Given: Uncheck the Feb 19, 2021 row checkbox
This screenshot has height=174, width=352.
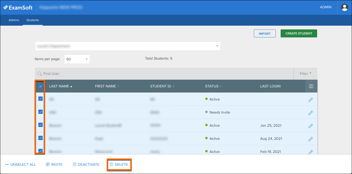Looking at the screenshot, I should click(41, 151).
